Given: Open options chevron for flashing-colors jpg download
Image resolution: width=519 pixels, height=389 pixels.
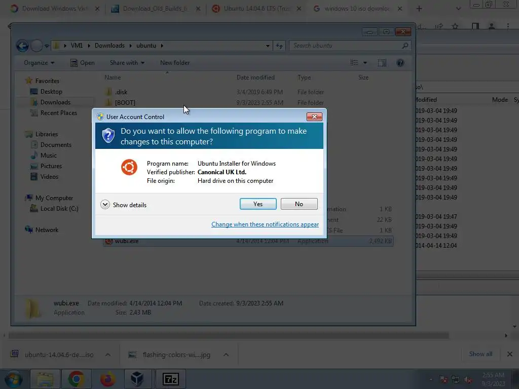Looking at the screenshot, I should (x=226, y=355).
